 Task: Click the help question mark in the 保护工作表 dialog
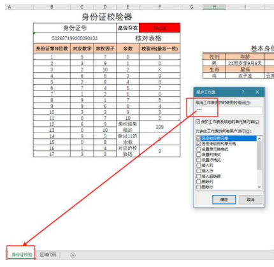pos(243,92)
